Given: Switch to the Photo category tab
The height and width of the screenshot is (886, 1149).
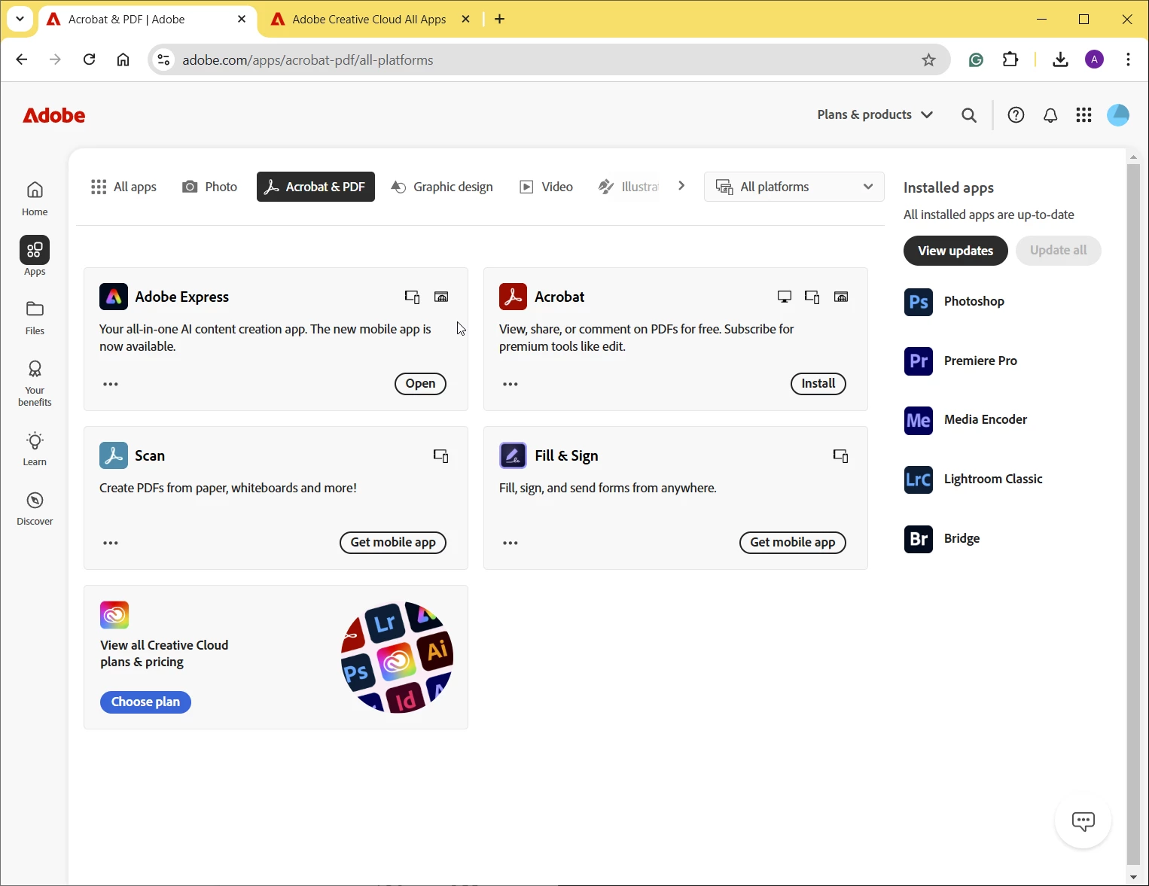Looking at the screenshot, I should pos(210,187).
